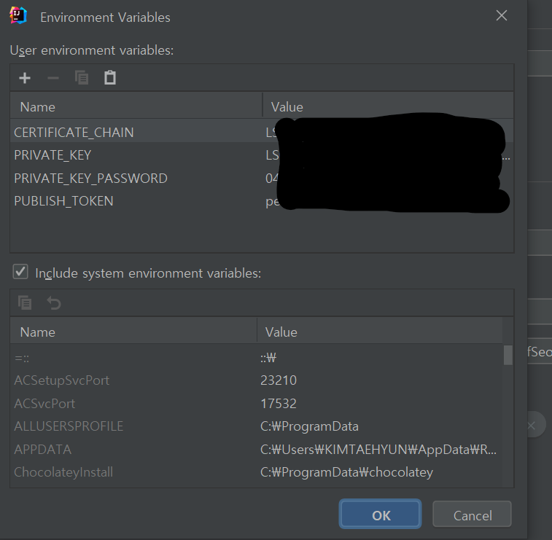552x540 pixels.
Task: Add a new user environment variable
Action: coord(25,78)
